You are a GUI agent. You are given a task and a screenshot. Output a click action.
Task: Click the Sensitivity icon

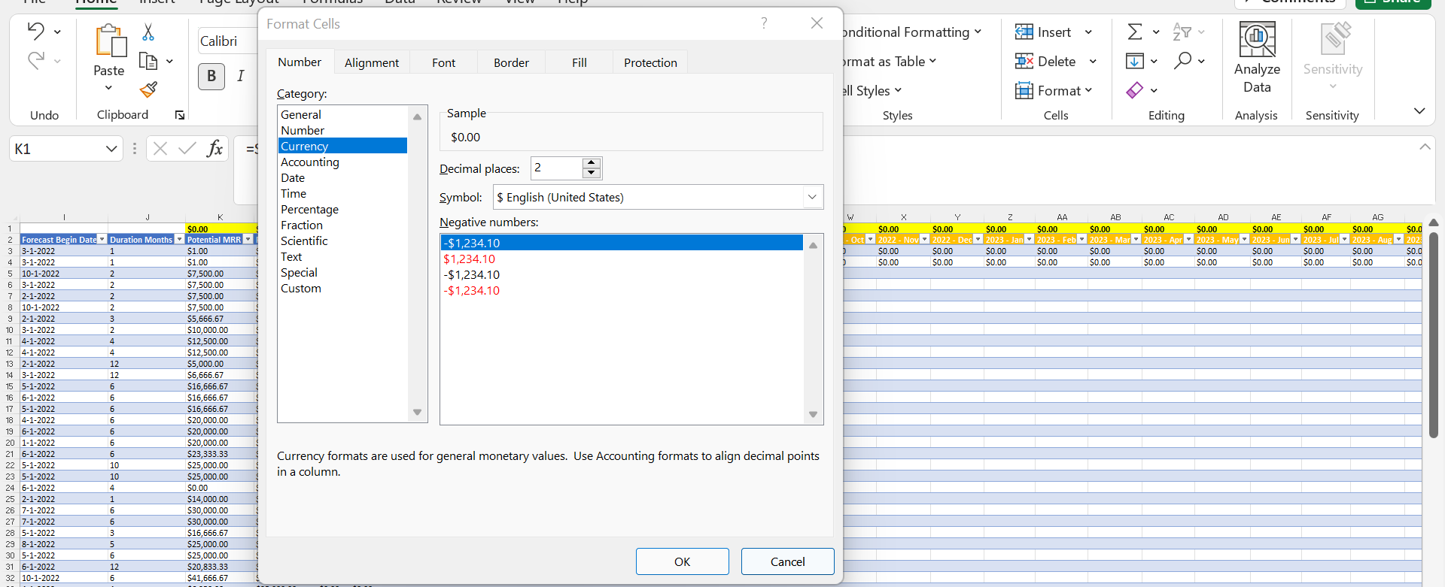pos(1334,39)
